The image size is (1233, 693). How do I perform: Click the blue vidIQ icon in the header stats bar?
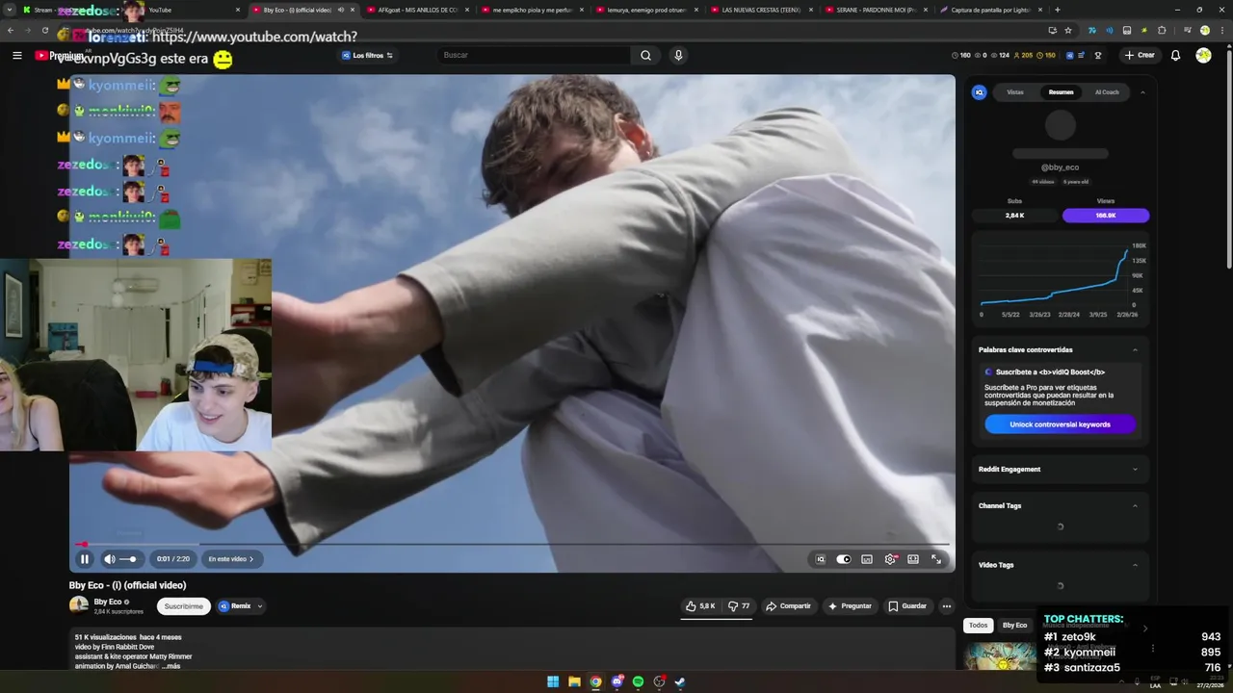coord(1069,55)
